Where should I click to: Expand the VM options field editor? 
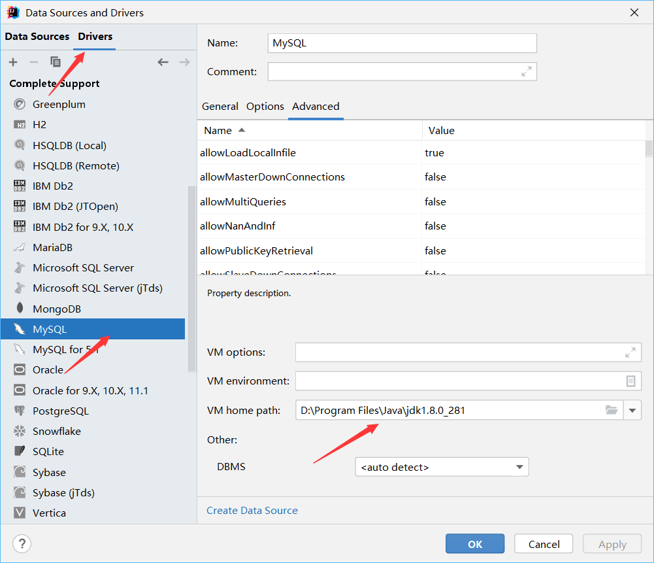point(630,352)
